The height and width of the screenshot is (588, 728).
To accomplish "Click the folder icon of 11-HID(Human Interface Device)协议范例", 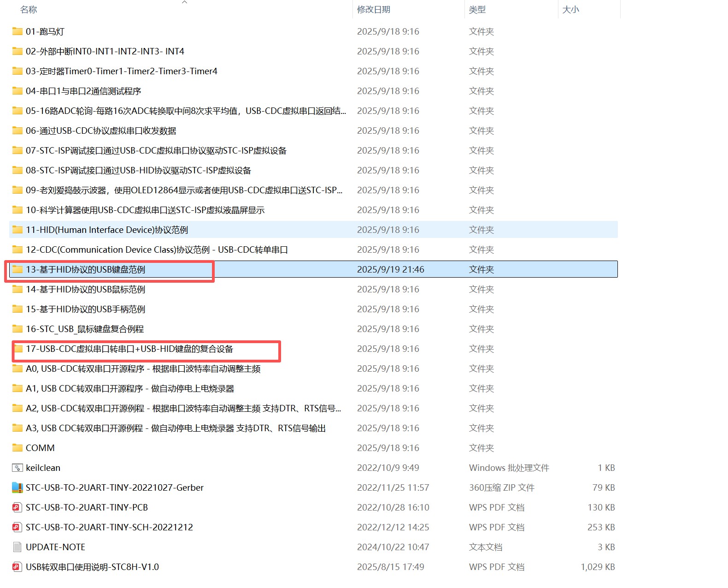I will pos(18,230).
